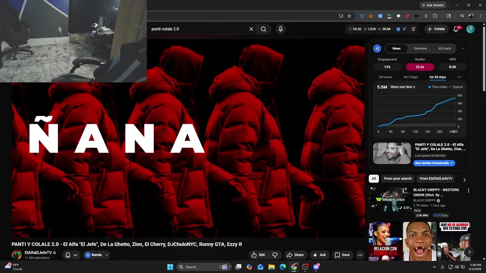486x273 pixels.
Task: Open Discord from the taskbar
Action: point(316,267)
